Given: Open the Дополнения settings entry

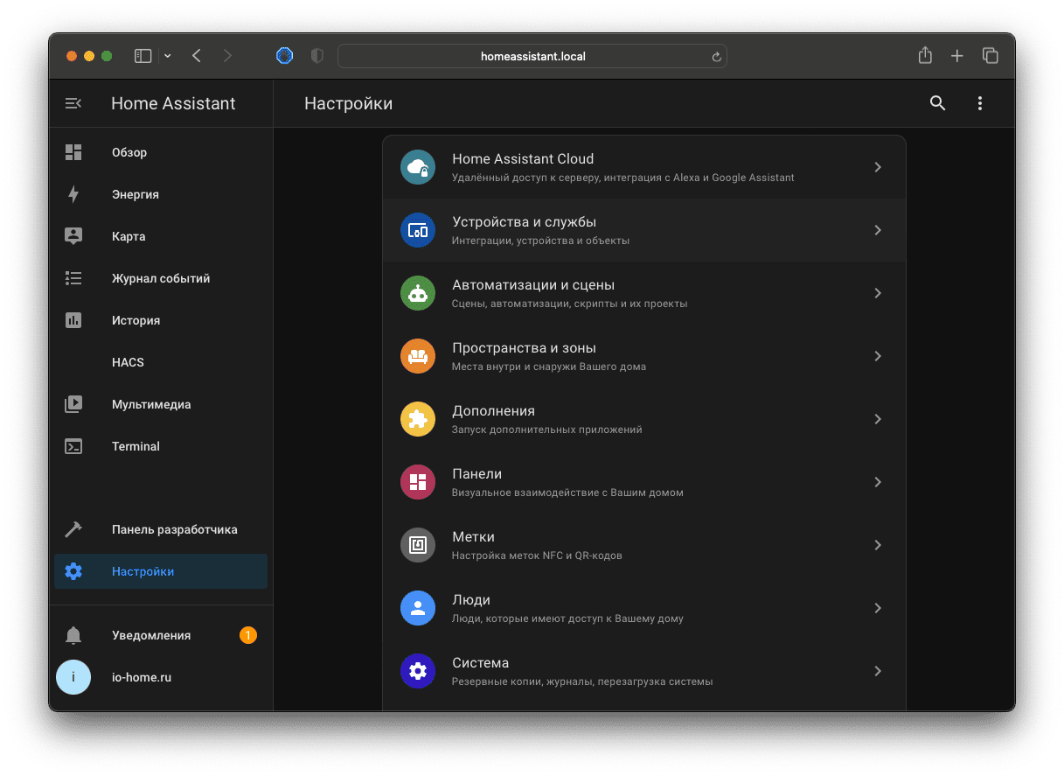Looking at the screenshot, I should [x=644, y=419].
